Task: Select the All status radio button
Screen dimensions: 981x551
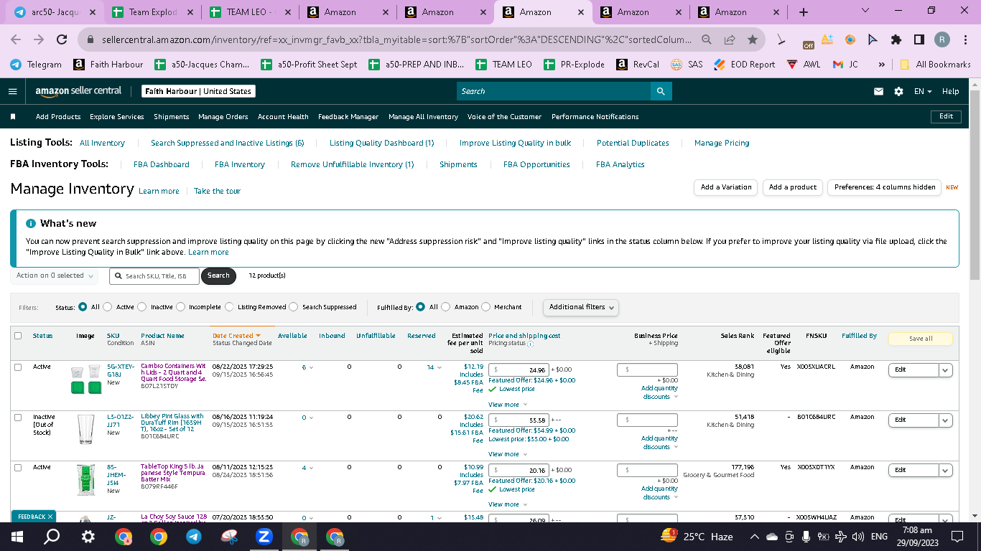Action: 83,307
